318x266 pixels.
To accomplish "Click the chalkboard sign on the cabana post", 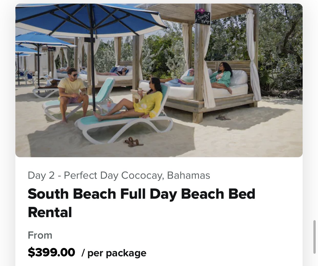I will [203, 17].
